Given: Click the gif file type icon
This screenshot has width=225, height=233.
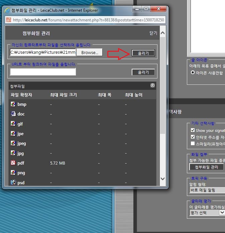Looking at the screenshot, I should (13, 124).
